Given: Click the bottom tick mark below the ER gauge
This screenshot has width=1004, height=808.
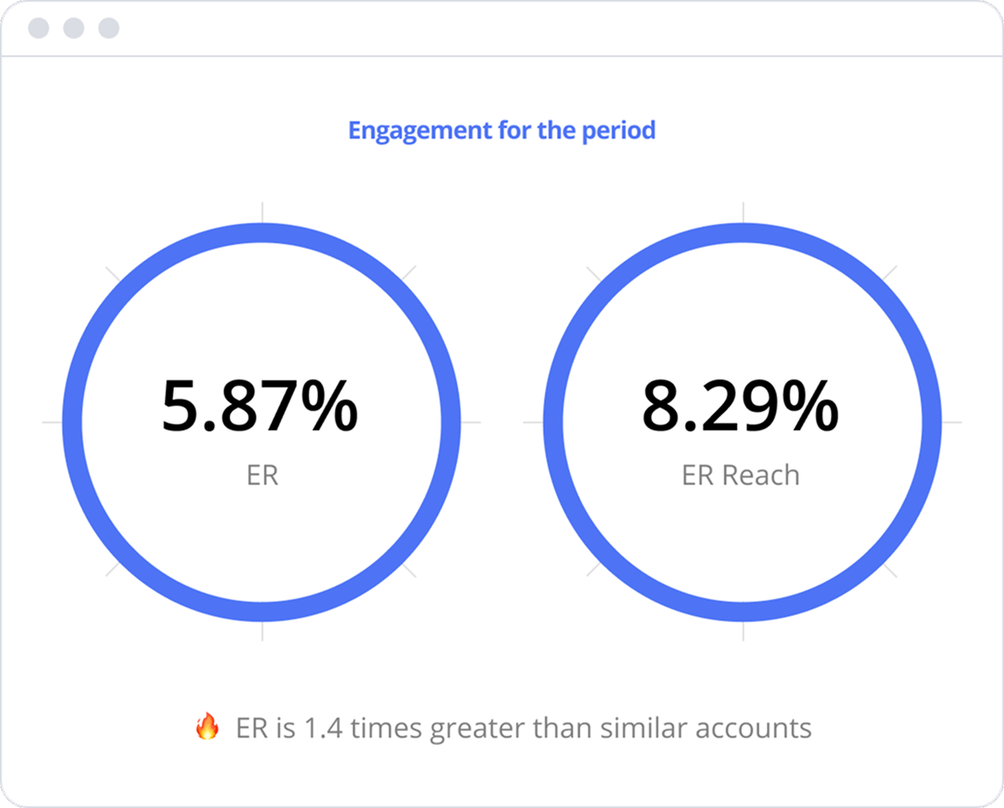Looking at the screenshot, I should pyautogui.click(x=262, y=632).
